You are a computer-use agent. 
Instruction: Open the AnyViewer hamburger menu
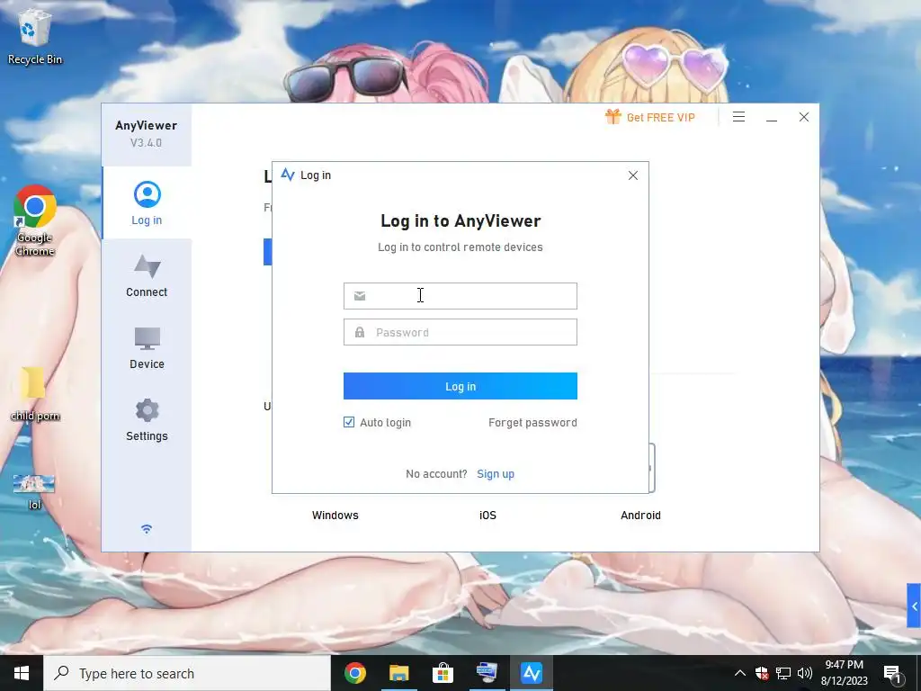[739, 117]
